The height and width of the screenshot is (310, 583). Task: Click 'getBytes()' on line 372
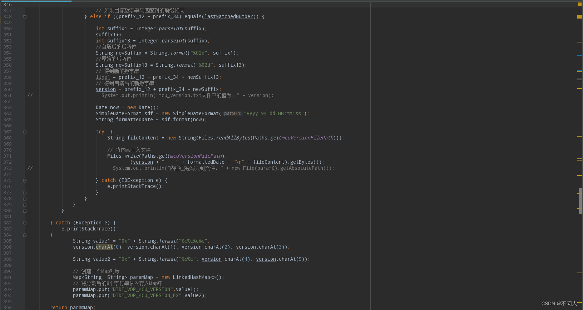point(306,162)
